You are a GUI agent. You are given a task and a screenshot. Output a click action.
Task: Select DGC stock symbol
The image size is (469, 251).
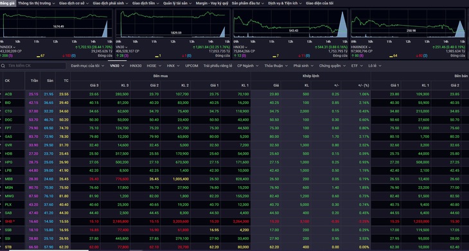[x=8, y=119]
